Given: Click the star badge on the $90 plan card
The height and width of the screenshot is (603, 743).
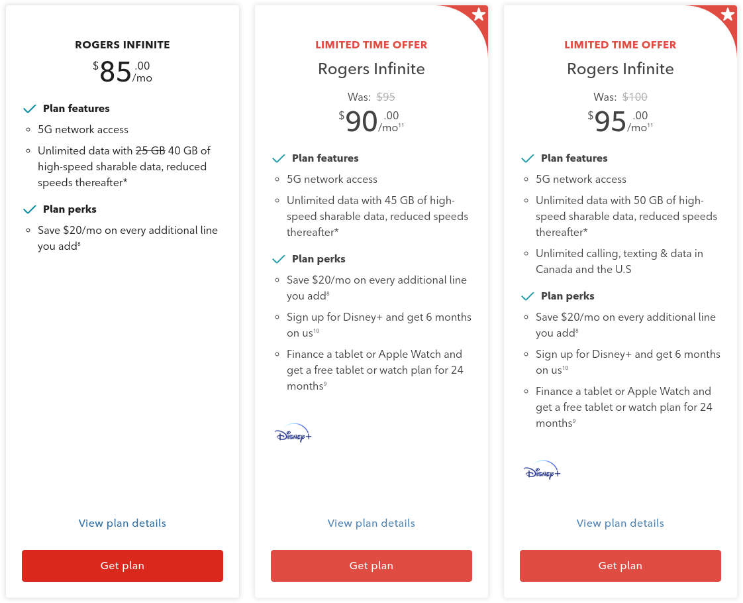Looking at the screenshot, I should 479,15.
